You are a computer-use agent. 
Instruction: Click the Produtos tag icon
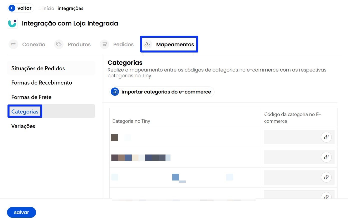click(59, 44)
